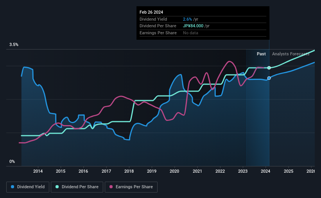Select the 'Analysts Forecasts' label
The width and height of the screenshot is (321, 198).
(291, 54)
